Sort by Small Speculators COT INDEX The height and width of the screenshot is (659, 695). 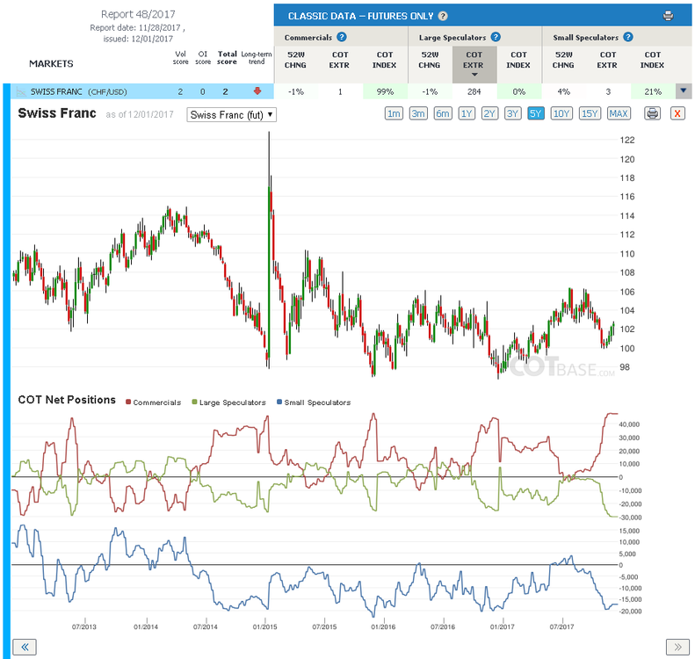(652, 60)
